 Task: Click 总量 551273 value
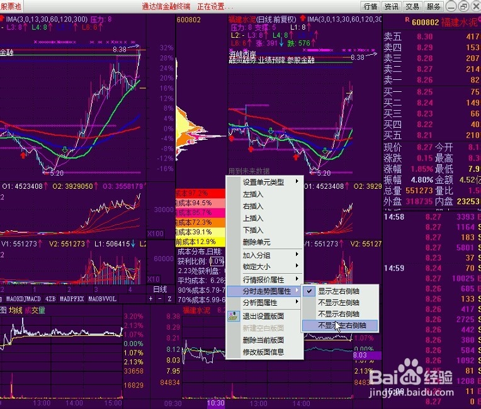pyautogui.click(x=419, y=191)
